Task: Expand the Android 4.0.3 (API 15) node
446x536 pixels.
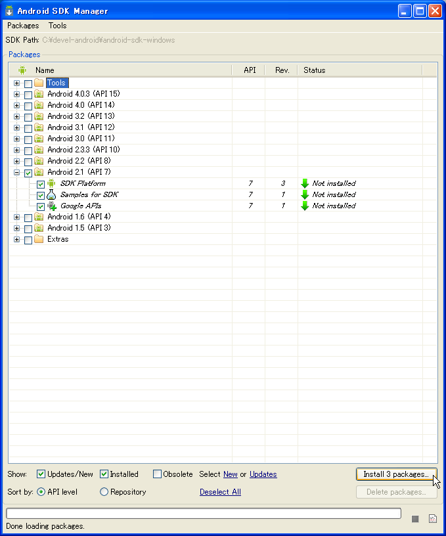Action: (16, 94)
